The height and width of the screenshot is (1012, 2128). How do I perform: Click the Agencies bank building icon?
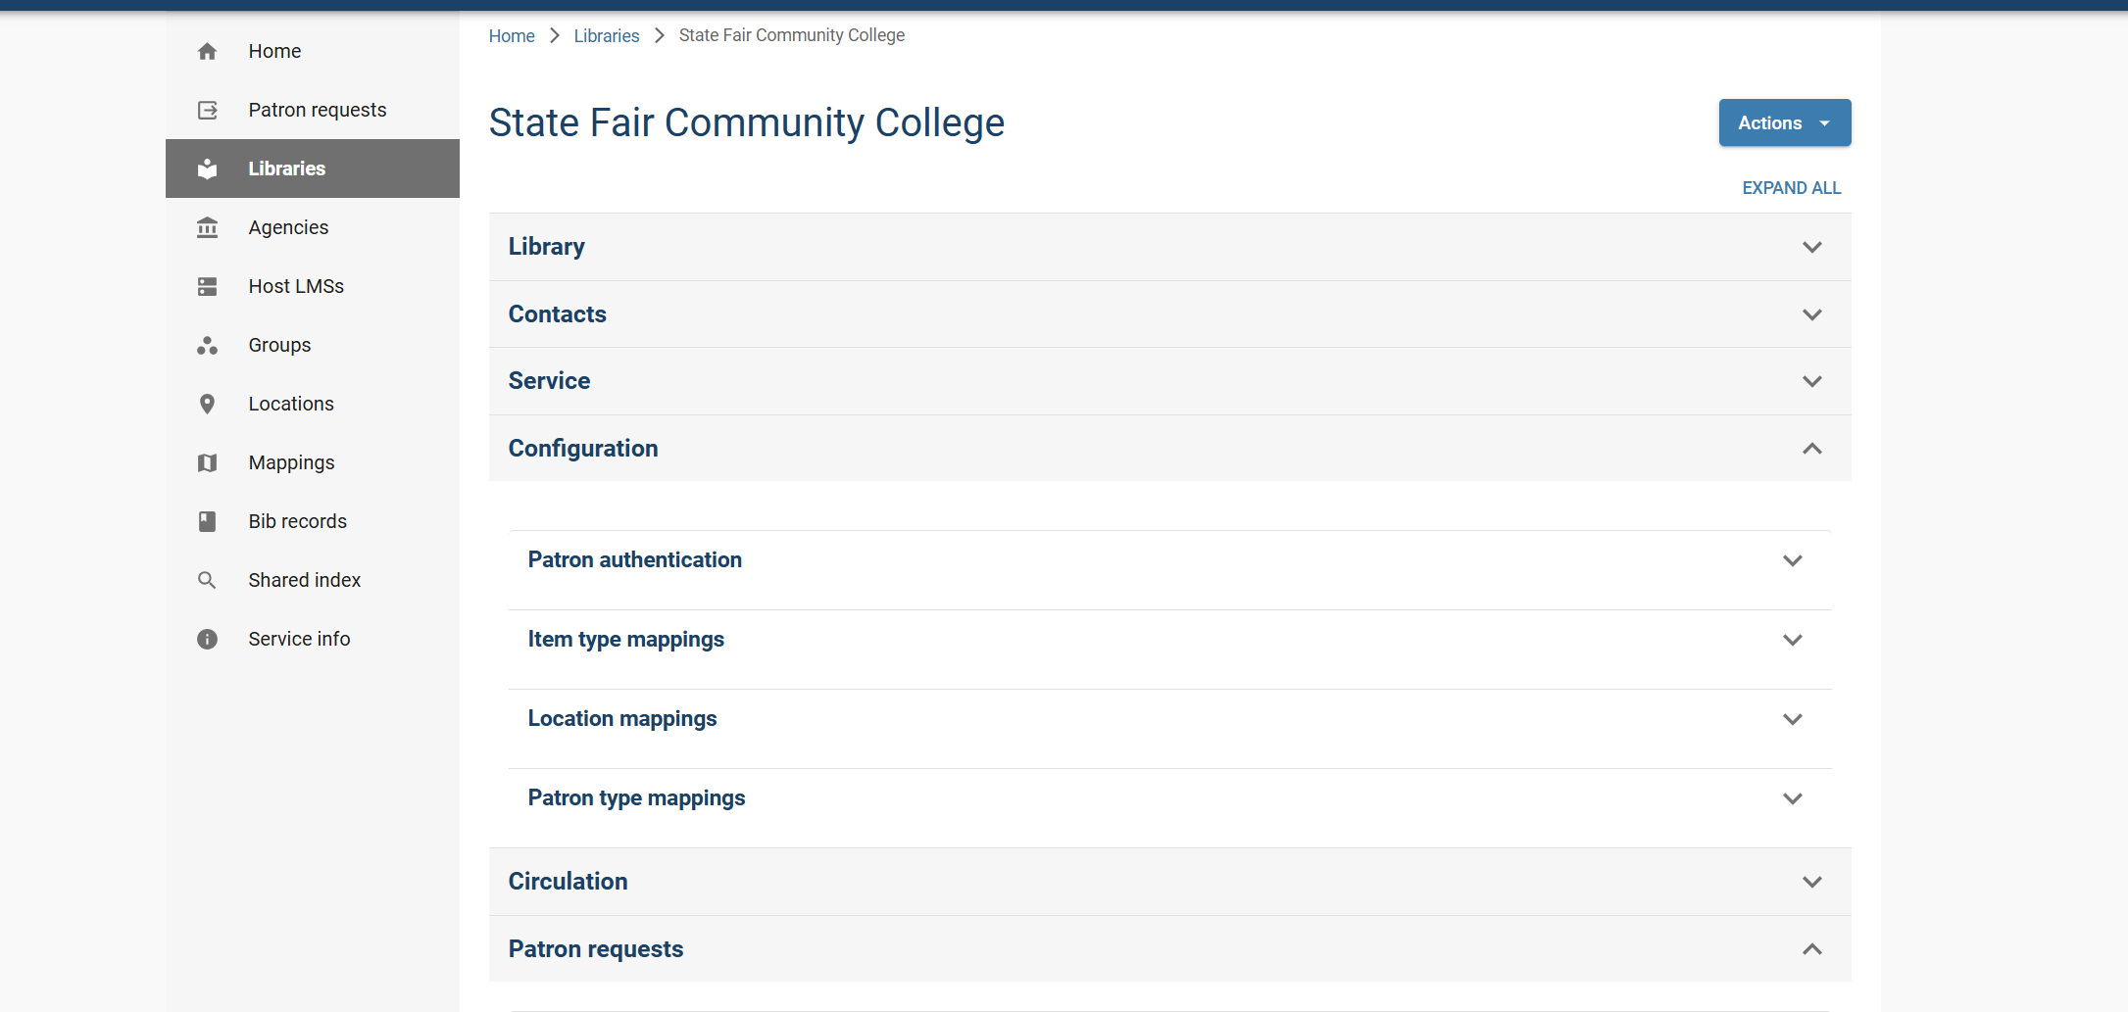pyautogui.click(x=207, y=227)
